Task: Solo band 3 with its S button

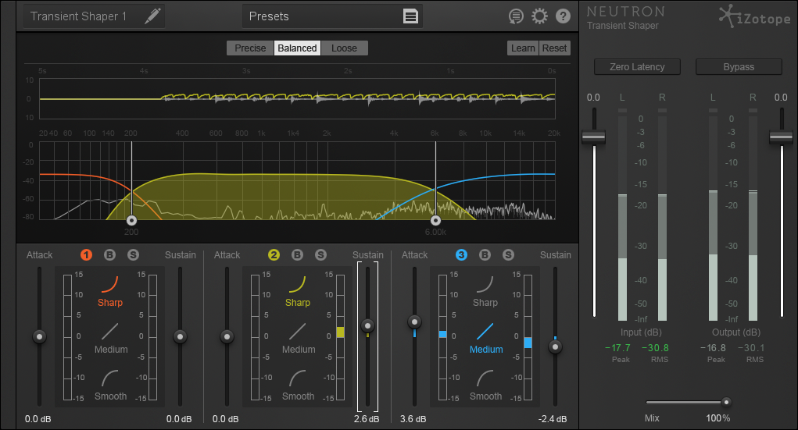Action: pyautogui.click(x=508, y=254)
